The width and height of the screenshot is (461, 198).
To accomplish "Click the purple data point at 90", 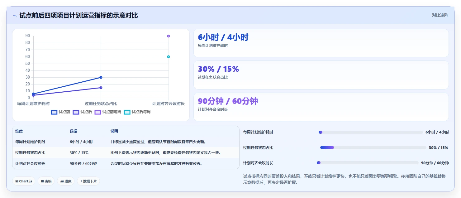I will pos(169,36).
